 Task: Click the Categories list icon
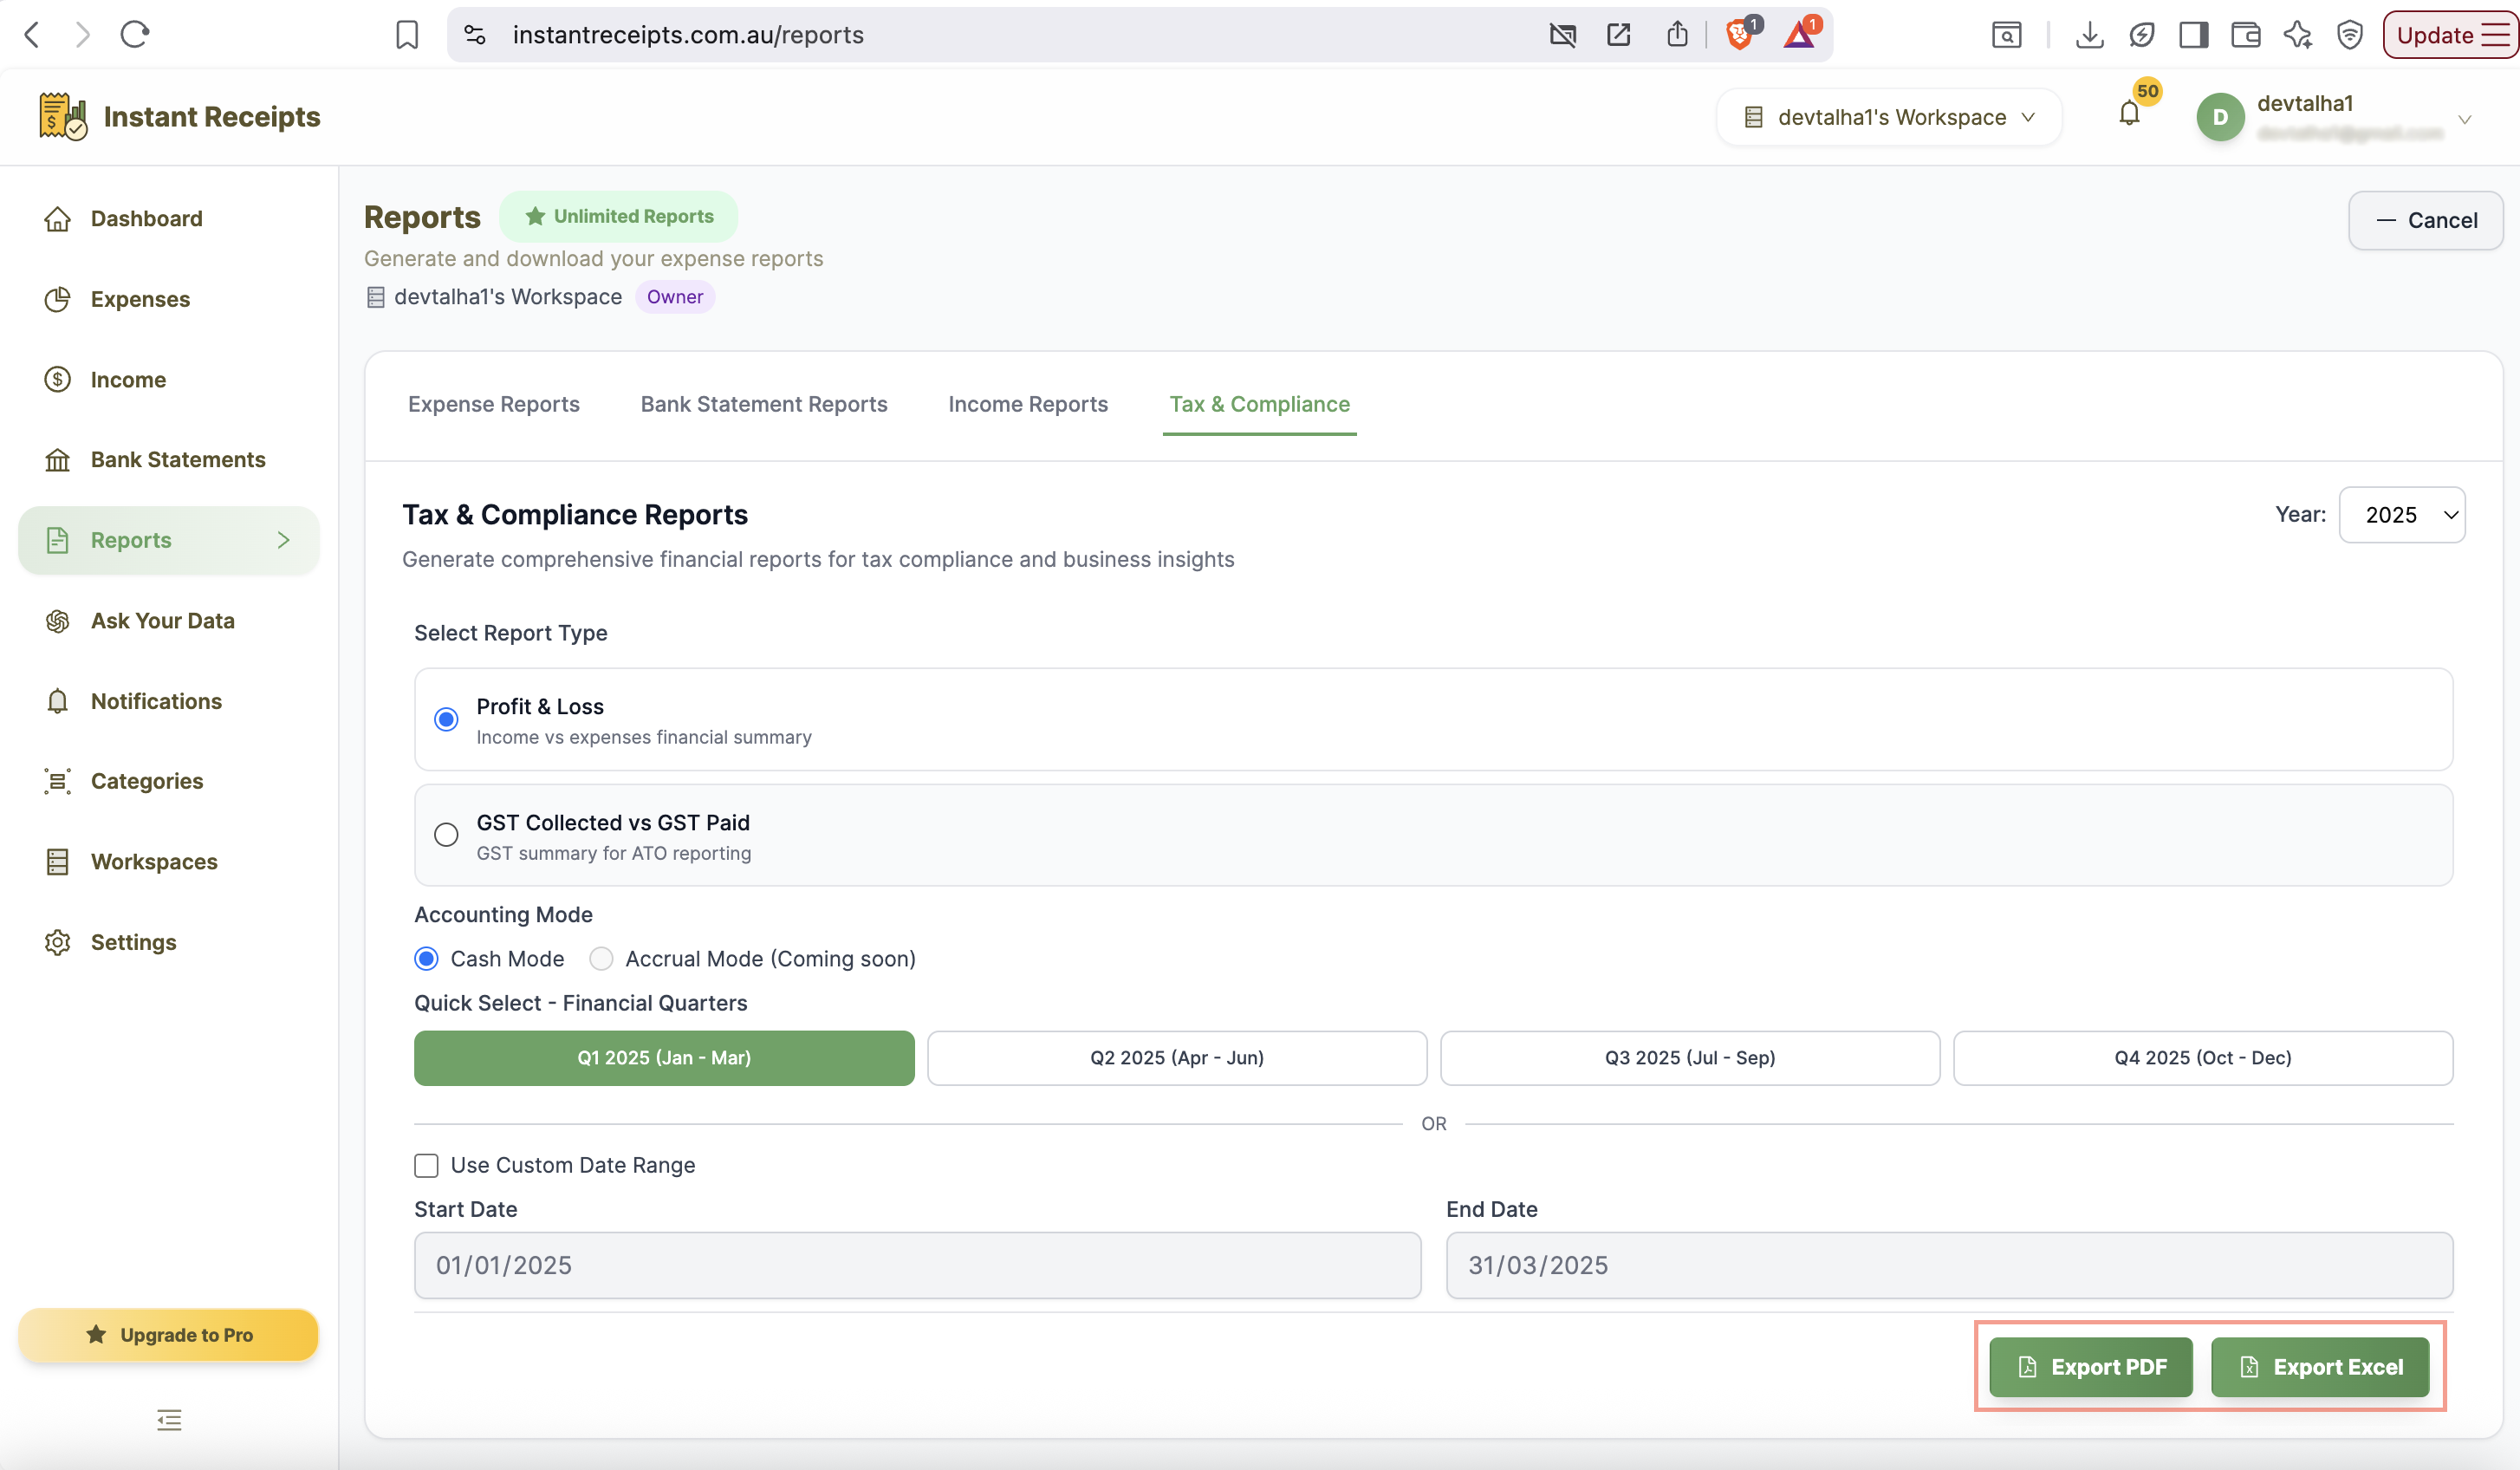pyautogui.click(x=58, y=781)
